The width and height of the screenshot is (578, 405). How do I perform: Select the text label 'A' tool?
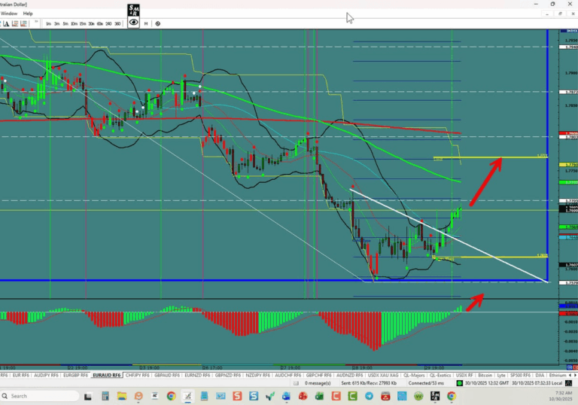pos(6,23)
